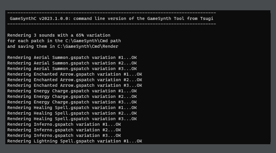
Task: Select the Aerial Summon variation #1 line
Action: coord(72,57)
